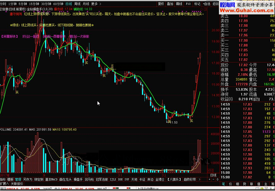
Task: Apply the 冠军选股 indicator
Action: click(102, 179)
